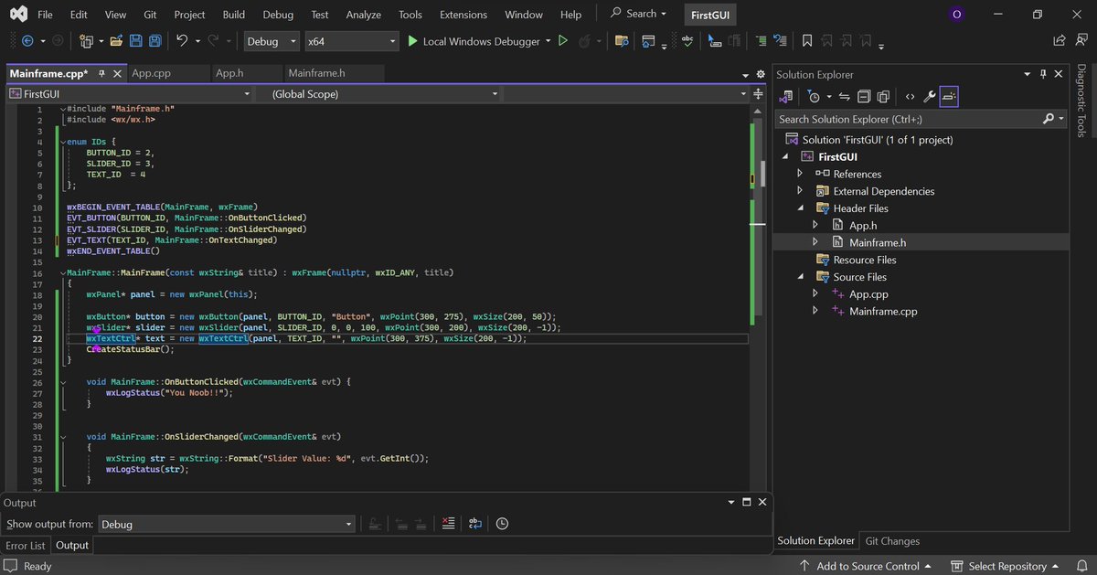
Task: Toggle auto-hide pin on Solution Explorer panel
Action: 1042,74
